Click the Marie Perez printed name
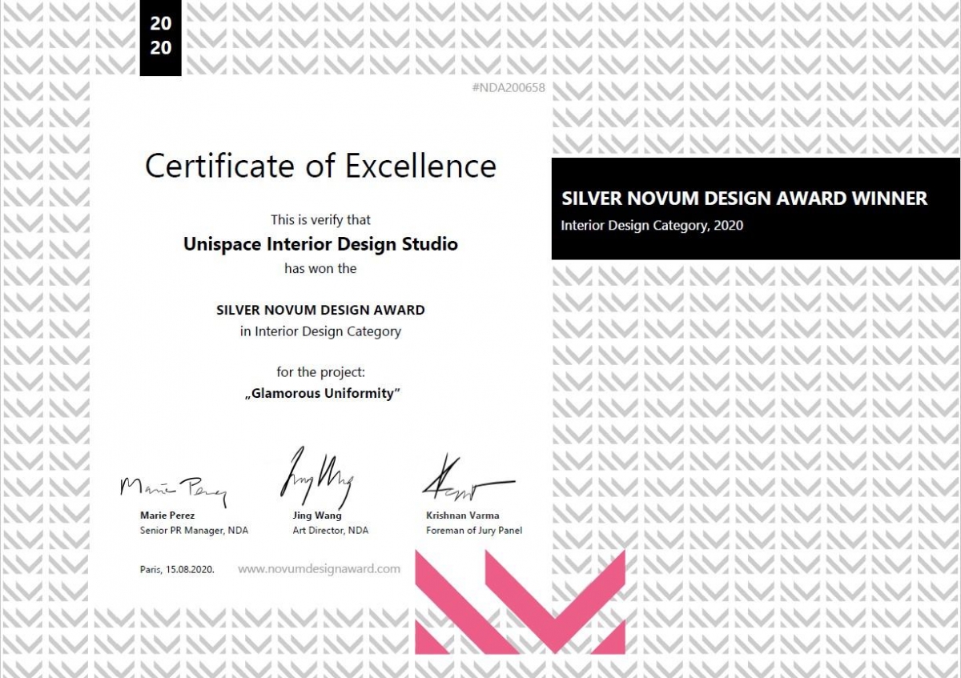961x678 pixels. [167, 516]
